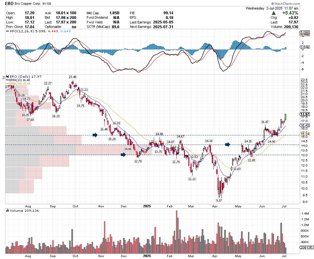Viewport: 314px width, 259px height.
Task: Click the 14.98 high price label
Action: point(159,134)
